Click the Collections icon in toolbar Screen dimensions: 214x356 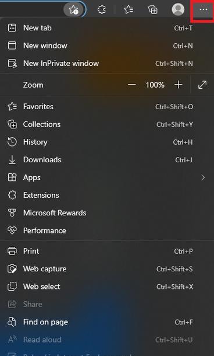[x=153, y=9]
